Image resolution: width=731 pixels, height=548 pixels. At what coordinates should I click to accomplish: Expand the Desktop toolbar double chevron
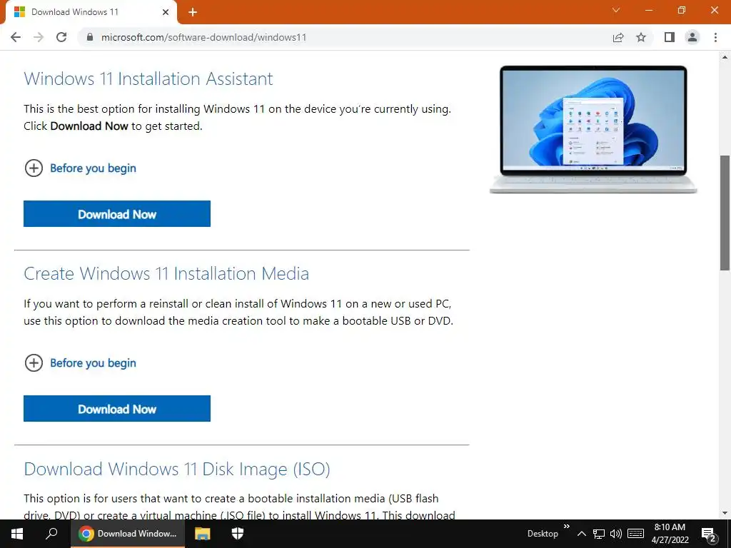pos(566,527)
